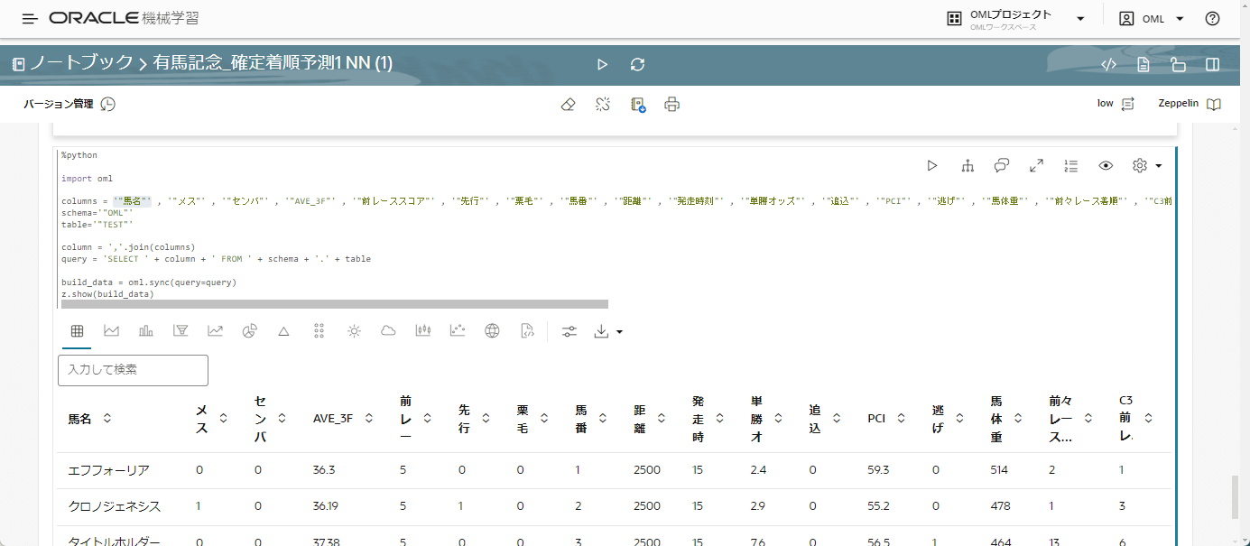Screen dimensions: 1250x546
Task: Sort by the 馬体重 column arrows
Action: click(x=1018, y=418)
